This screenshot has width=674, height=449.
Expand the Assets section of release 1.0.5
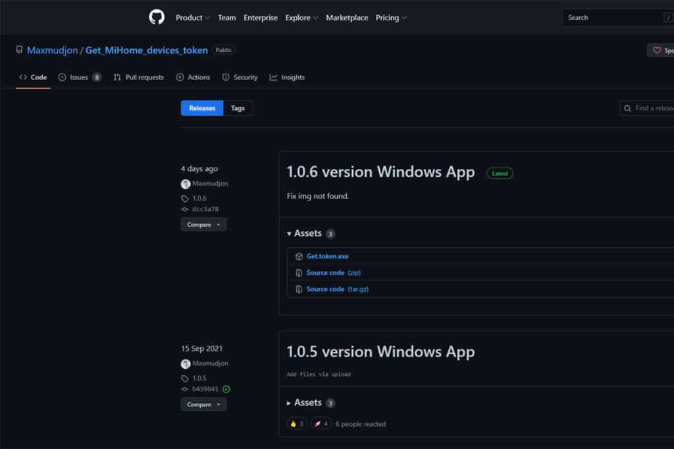tap(311, 402)
